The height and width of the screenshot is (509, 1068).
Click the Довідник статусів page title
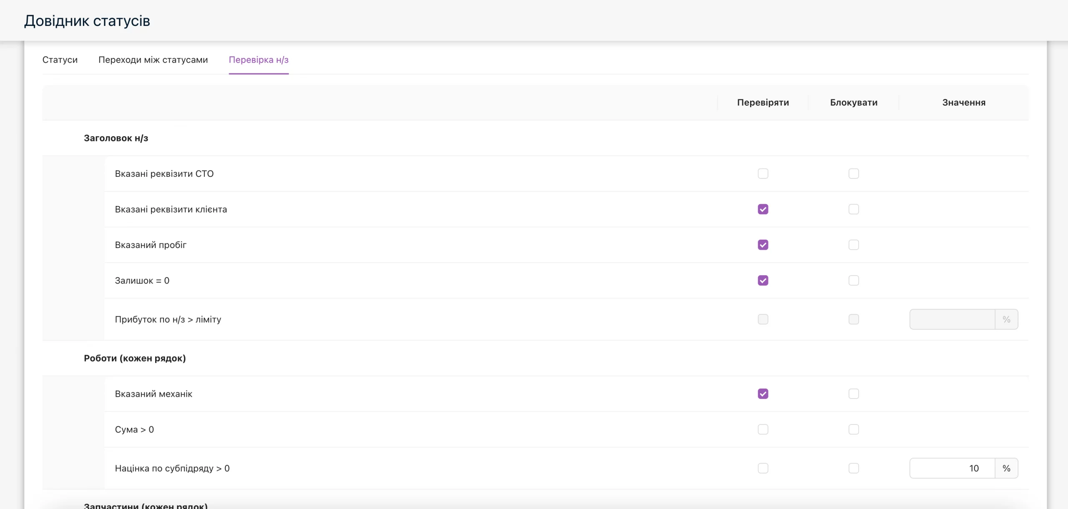pos(87,20)
